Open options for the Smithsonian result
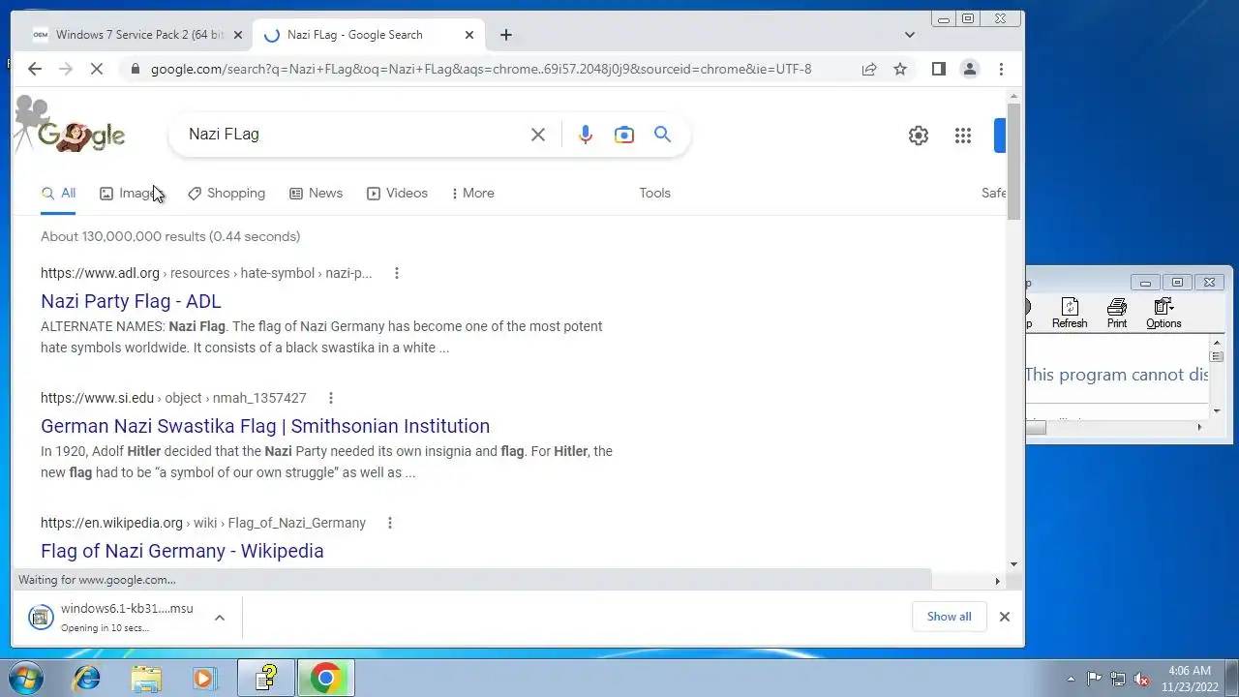This screenshot has height=697, width=1239. [x=331, y=398]
